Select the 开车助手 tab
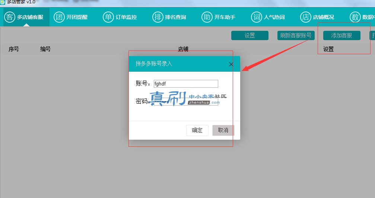375x198 pixels. [x=219, y=17]
